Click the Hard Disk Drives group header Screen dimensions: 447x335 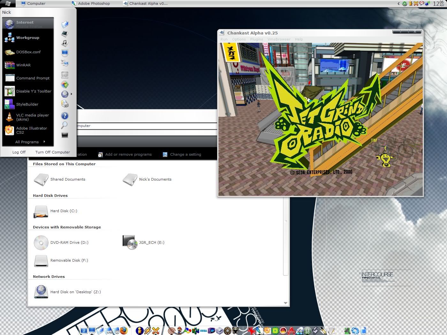50,196
